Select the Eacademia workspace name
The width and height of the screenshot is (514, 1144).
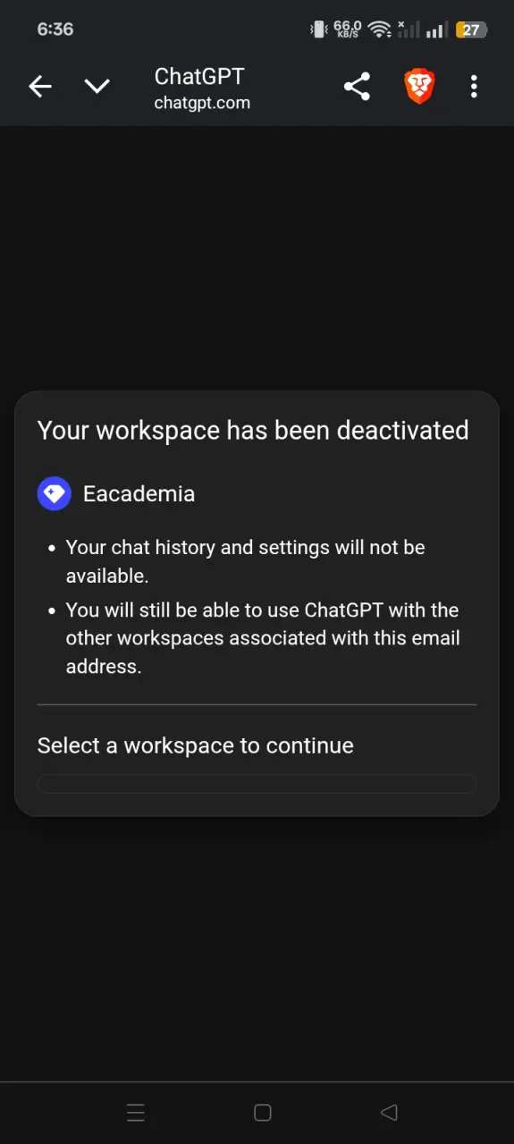point(139,493)
